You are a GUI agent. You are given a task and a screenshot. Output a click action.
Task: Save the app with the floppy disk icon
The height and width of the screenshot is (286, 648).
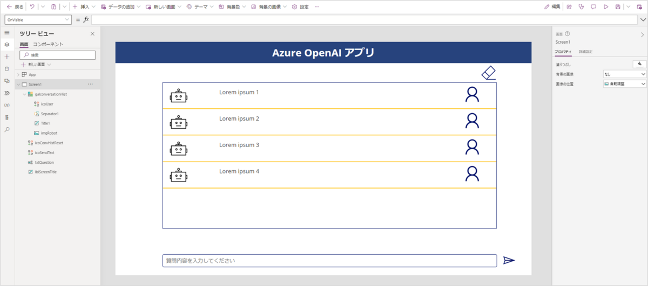coord(618,6)
